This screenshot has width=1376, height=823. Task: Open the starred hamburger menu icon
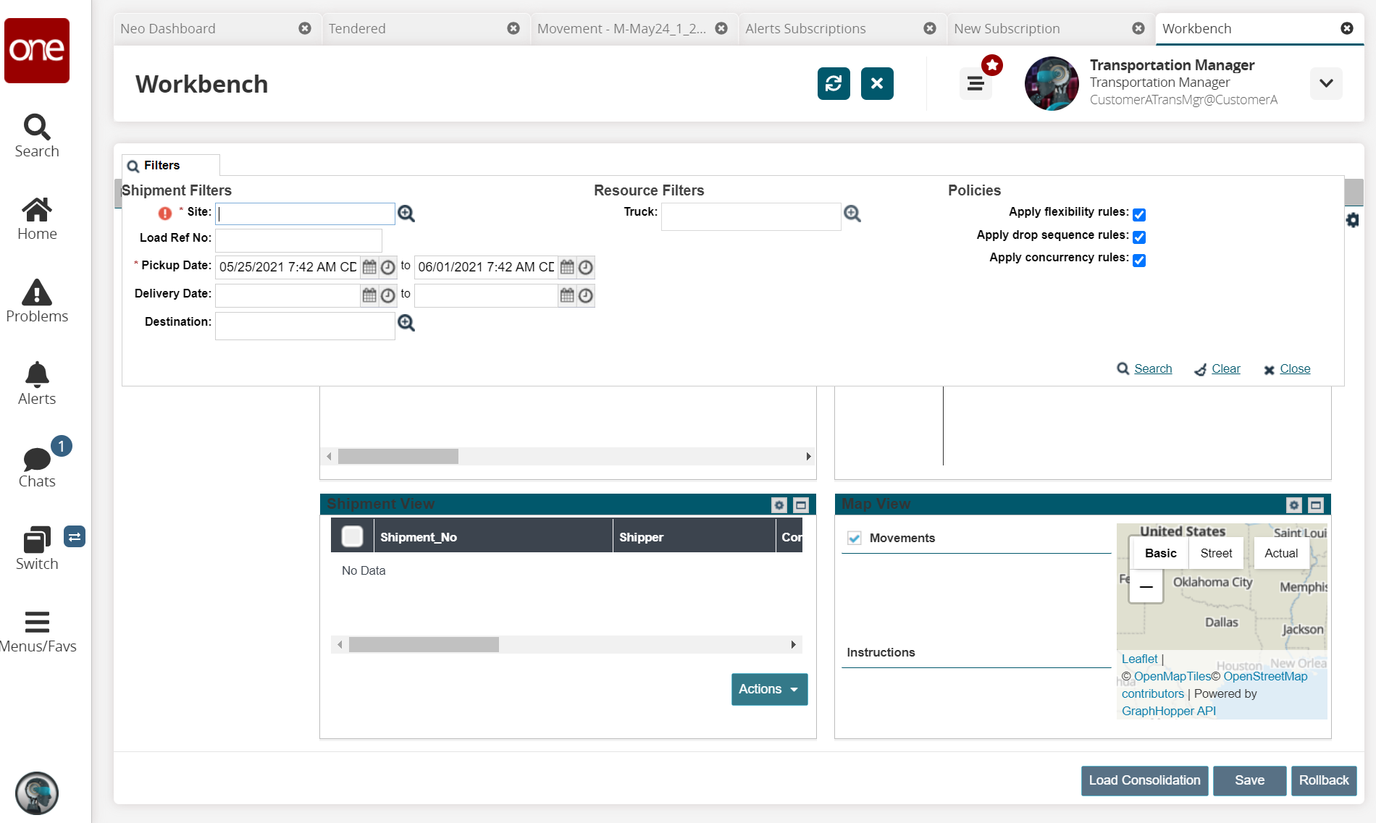coord(976,83)
